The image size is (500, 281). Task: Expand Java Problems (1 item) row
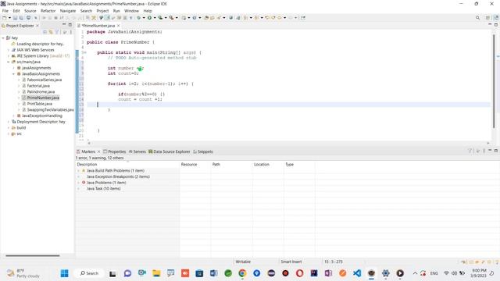tap(78, 183)
